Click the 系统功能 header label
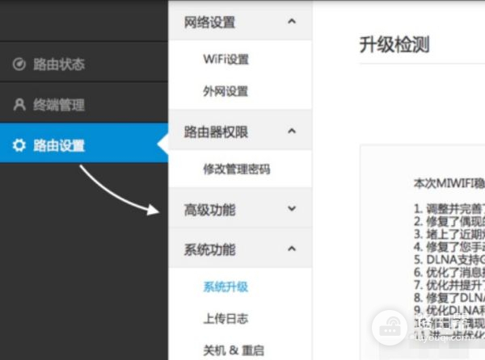The height and width of the screenshot is (360, 485). 209,249
